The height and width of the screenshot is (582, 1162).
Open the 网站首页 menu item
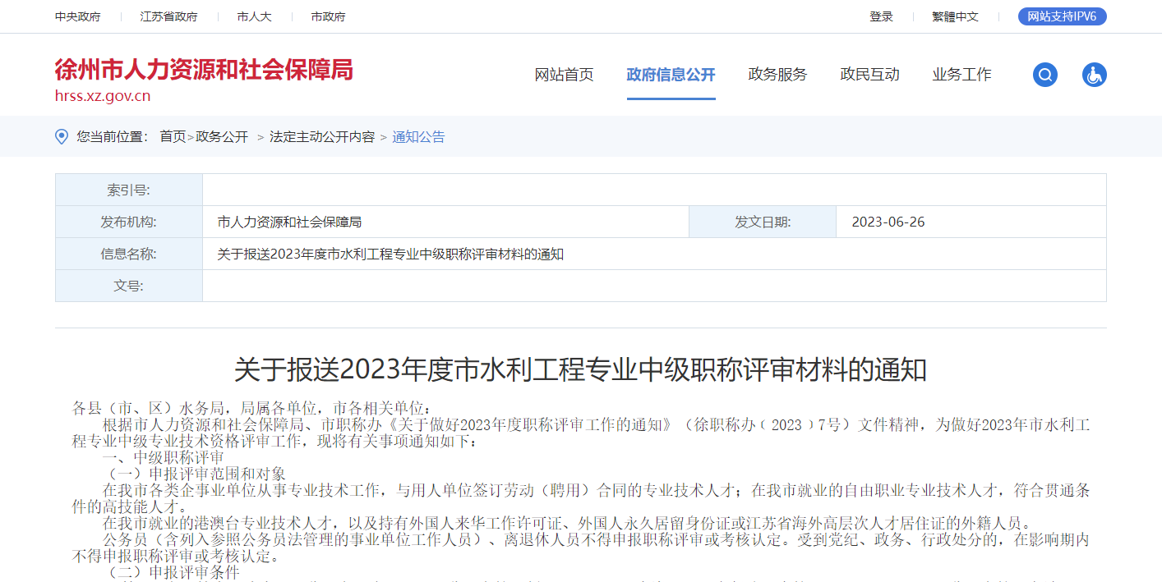click(x=564, y=75)
